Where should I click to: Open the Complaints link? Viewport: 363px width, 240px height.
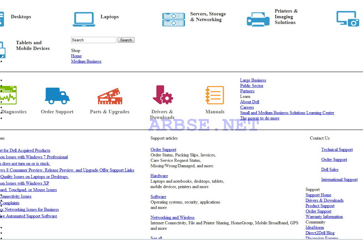pos(10,203)
